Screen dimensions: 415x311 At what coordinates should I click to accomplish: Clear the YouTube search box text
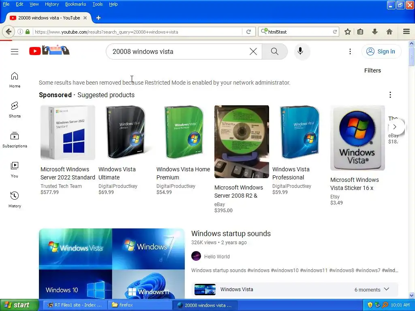(x=253, y=51)
